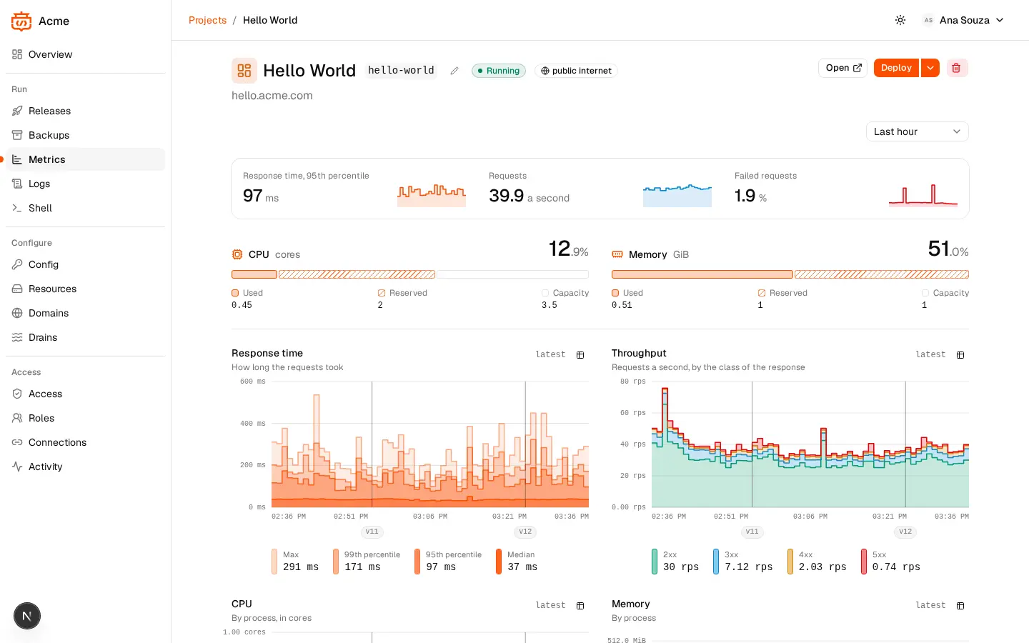Go to Resources page
1029x643 pixels.
click(86, 289)
